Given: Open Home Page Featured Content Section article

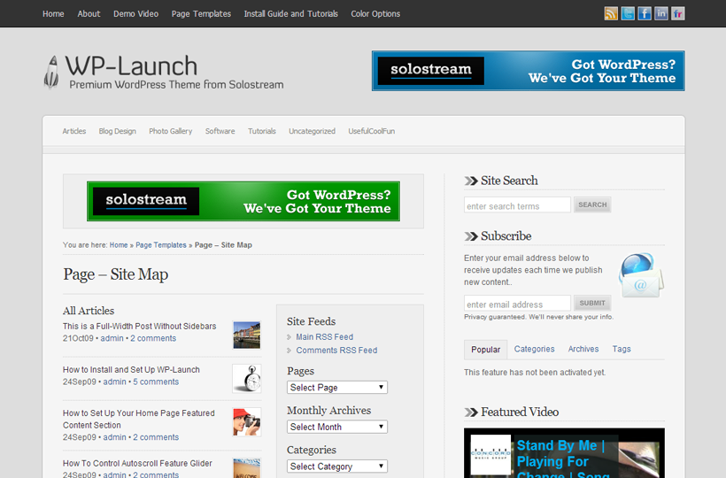Looking at the screenshot, I should click(138, 420).
